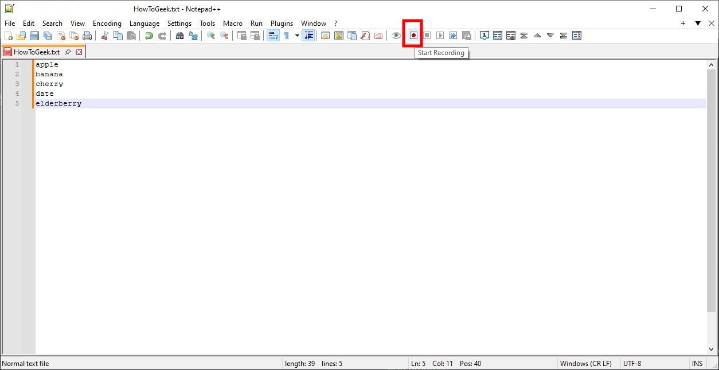The height and width of the screenshot is (370, 719).
Task: Undo the last edit
Action: point(149,35)
